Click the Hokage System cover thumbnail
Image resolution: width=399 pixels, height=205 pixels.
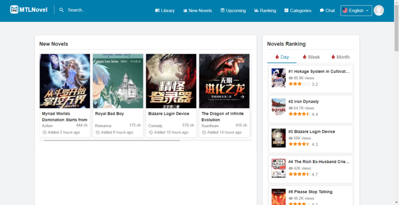pyautogui.click(x=278, y=78)
